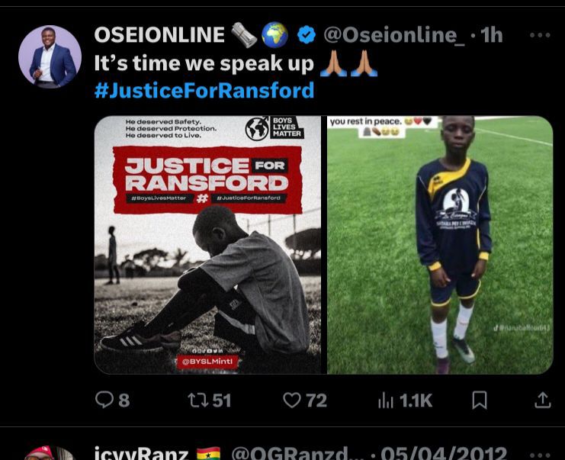Open the @OGRanzd handle below
This screenshot has width=565, height=460.
click(x=300, y=453)
